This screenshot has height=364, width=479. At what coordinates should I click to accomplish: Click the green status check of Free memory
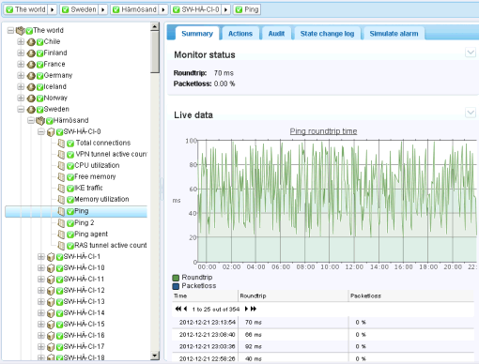point(70,177)
